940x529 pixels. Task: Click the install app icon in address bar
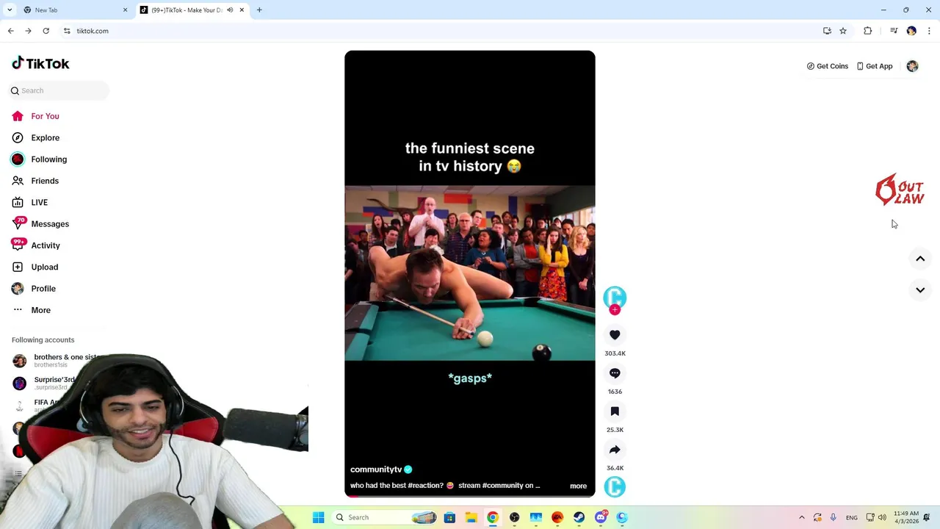[x=827, y=31]
